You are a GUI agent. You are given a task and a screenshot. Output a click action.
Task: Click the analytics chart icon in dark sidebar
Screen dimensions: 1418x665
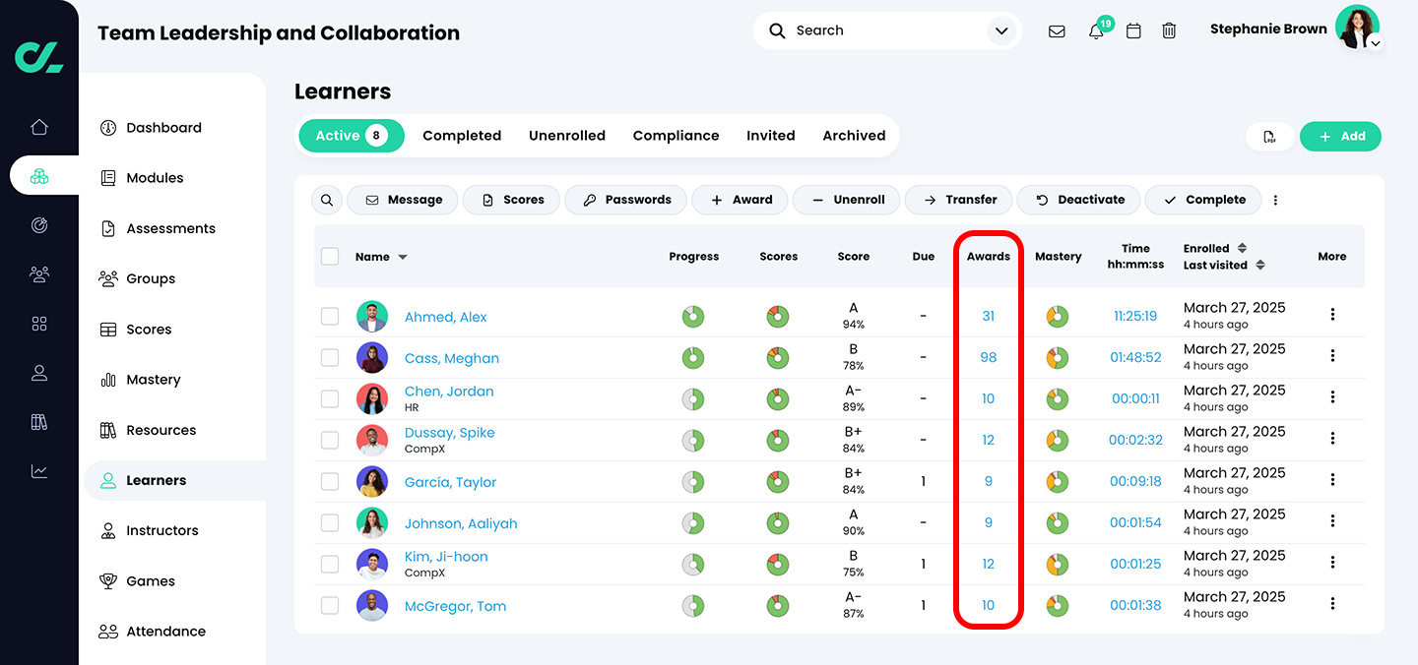39,471
